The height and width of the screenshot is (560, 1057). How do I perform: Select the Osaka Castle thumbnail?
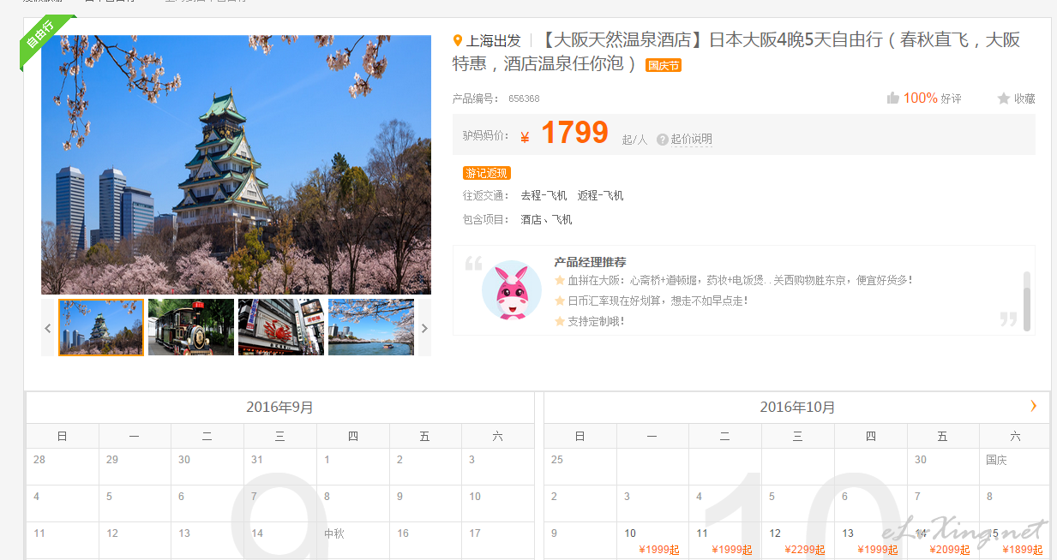[101, 327]
